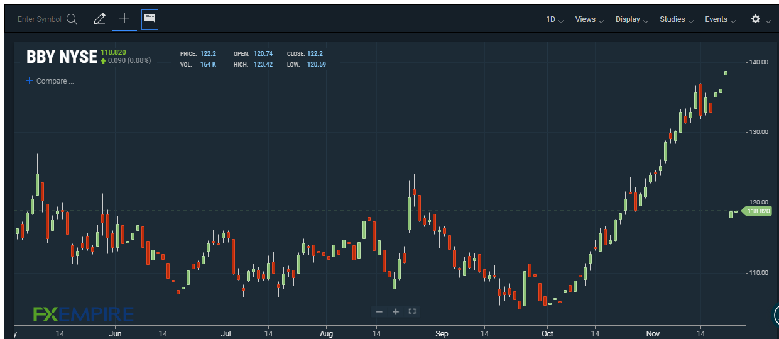Zoom in with the chart plus button
The width and height of the screenshot is (779, 339).
click(x=396, y=311)
